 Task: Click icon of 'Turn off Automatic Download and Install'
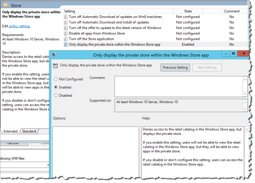pos(66,22)
